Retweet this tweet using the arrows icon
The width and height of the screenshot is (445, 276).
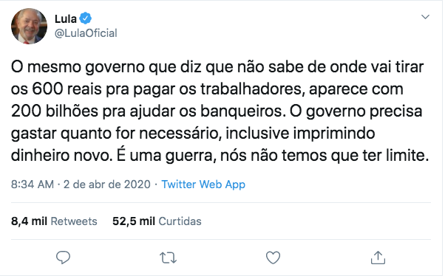168,258
